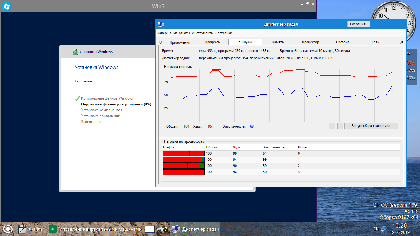Image resolution: width=420 pixels, height=236 pixels.
Task: Click Запуск сбора статистики button
Action: tap(371, 126)
